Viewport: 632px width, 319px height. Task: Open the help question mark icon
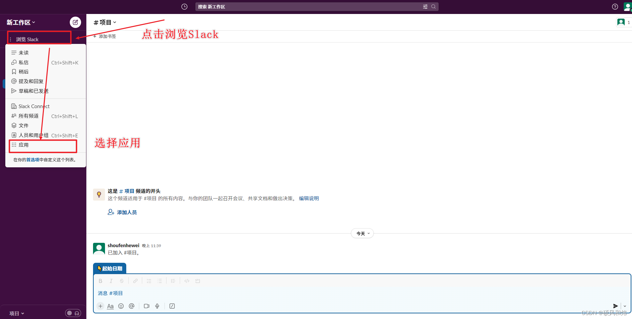tap(615, 7)
